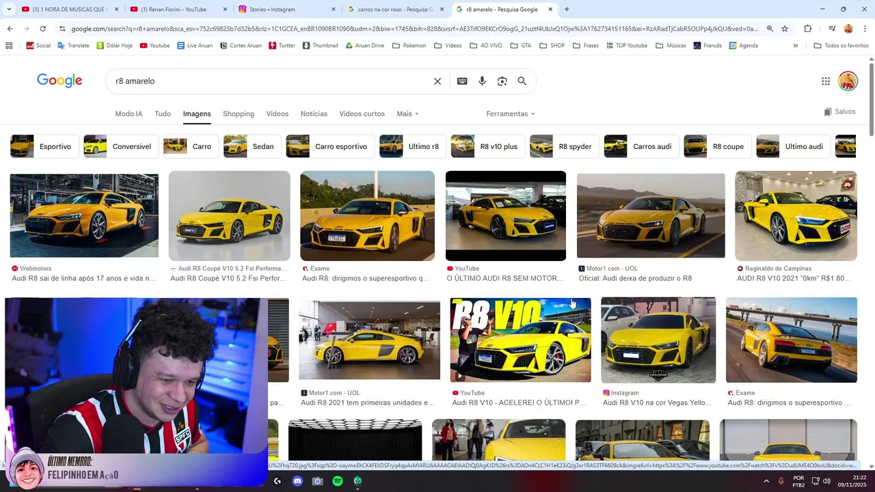875x492 pixels.
Task: Open the Reginaldo de Campinas R8 image
Action: point(796,216)
